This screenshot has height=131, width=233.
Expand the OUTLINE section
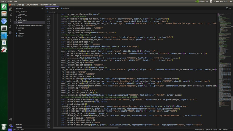pyautogui.click(x=19, y=124)
